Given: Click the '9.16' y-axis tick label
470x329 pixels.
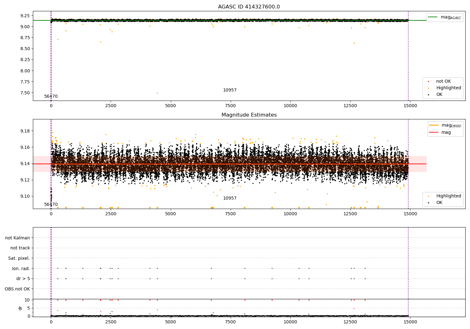Looking at the screenshot, I should (25, 147).
